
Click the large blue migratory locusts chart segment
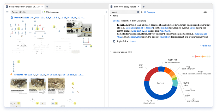pyautogui.click(x=156, y=96)
